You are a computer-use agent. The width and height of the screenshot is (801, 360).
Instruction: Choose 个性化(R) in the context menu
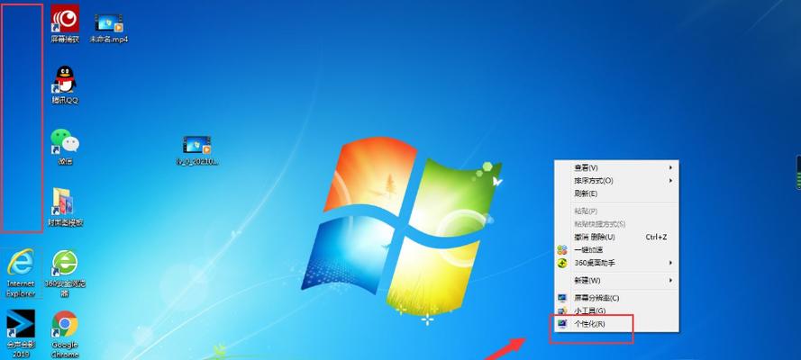pyautogui.click(x=616, y=324)
